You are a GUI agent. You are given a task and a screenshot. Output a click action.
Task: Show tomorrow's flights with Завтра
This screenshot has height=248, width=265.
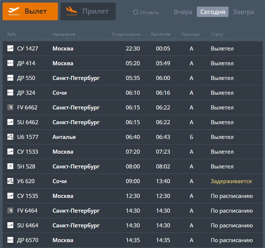coord(243,12)
